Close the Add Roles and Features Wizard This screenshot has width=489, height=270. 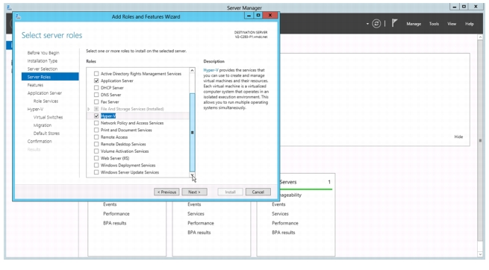(270, 16)
